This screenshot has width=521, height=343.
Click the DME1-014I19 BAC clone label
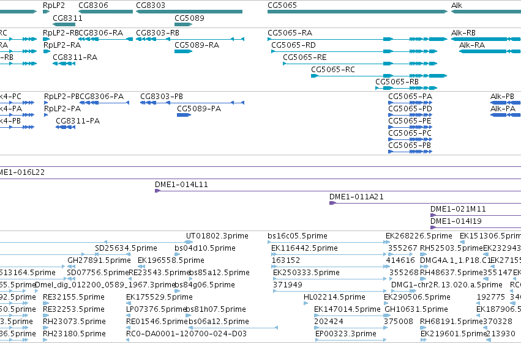point(456,221)
